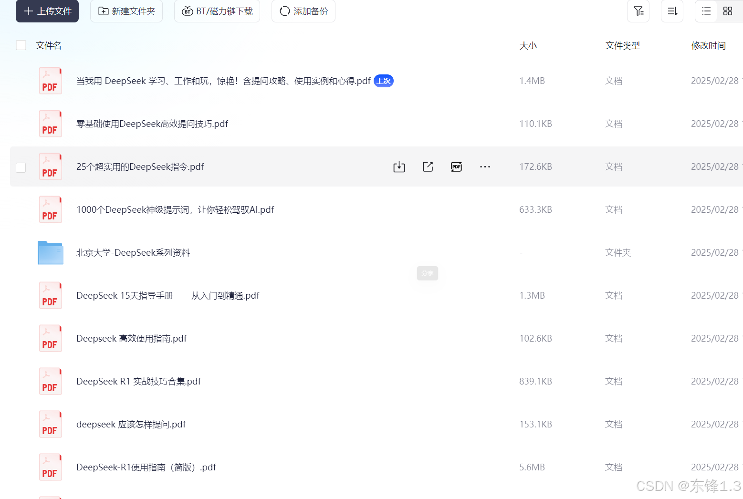
Task: Sort by the 文件类型 column header
Action: click(622, 45)
